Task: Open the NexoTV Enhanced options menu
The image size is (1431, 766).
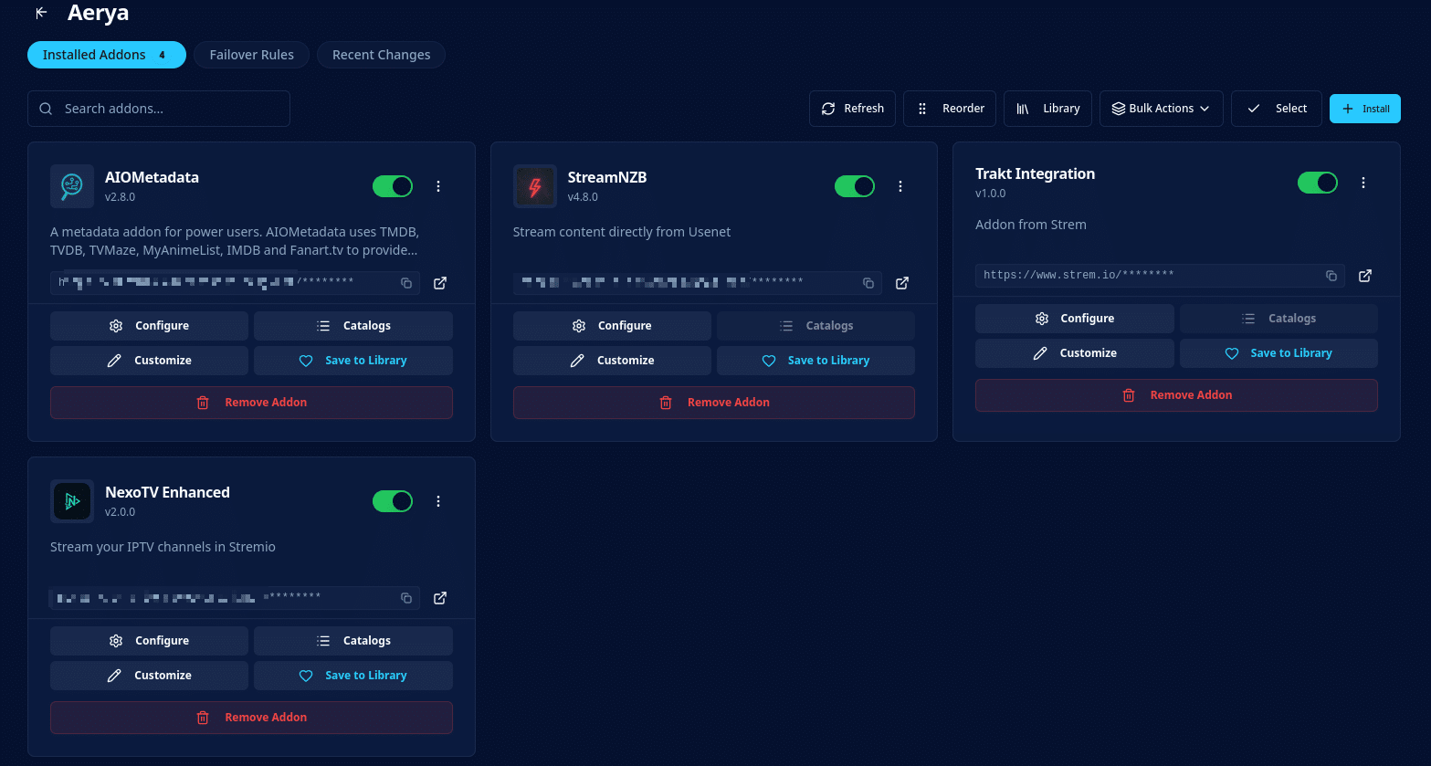Action: click(x=438, y=501)
